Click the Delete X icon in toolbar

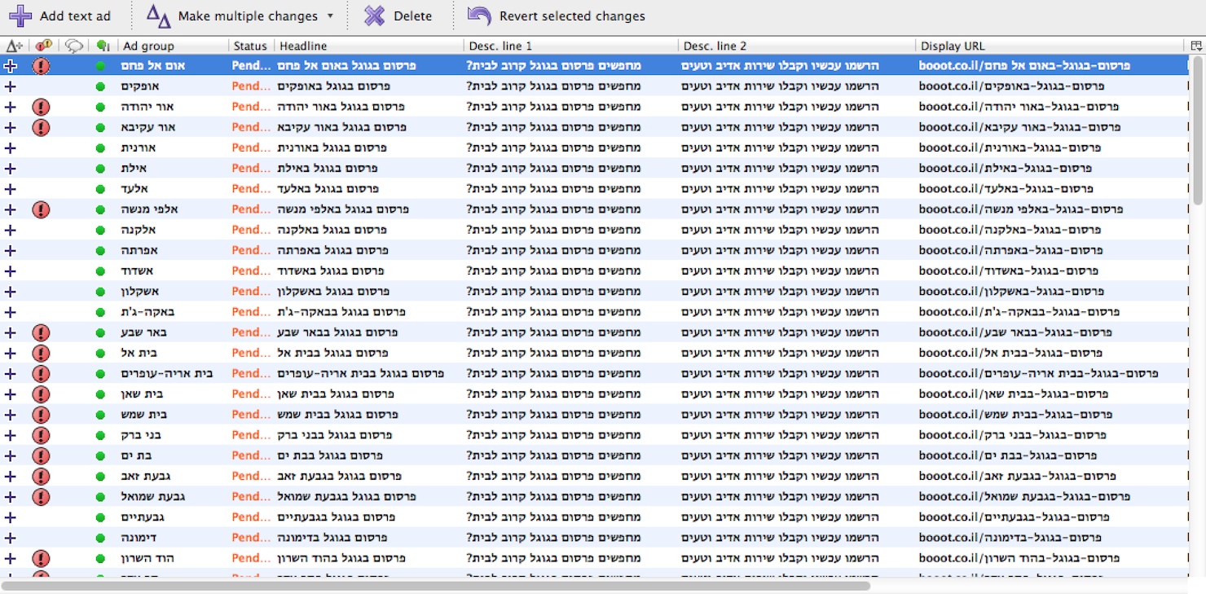pyautogui.click(x=374, y=15)
